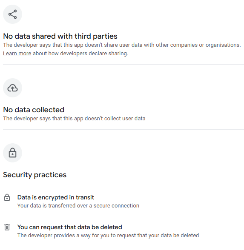
Task: Select the No data shared with third parties heading
Action: click(x=60, y=36)
